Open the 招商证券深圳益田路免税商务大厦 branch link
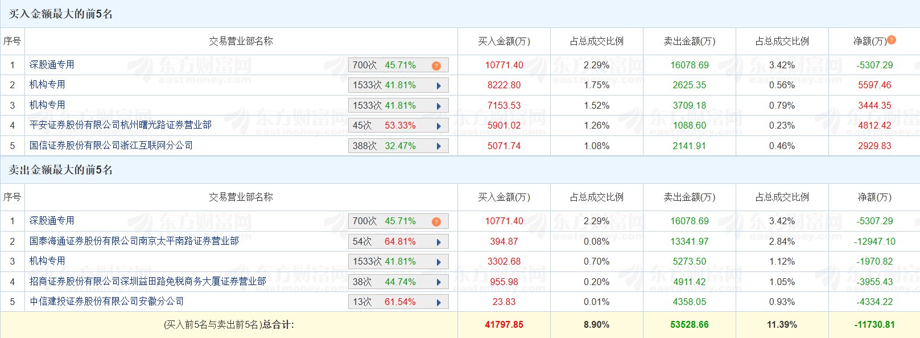920x338 pixels. pyautogui.click(x=147, y=282)
